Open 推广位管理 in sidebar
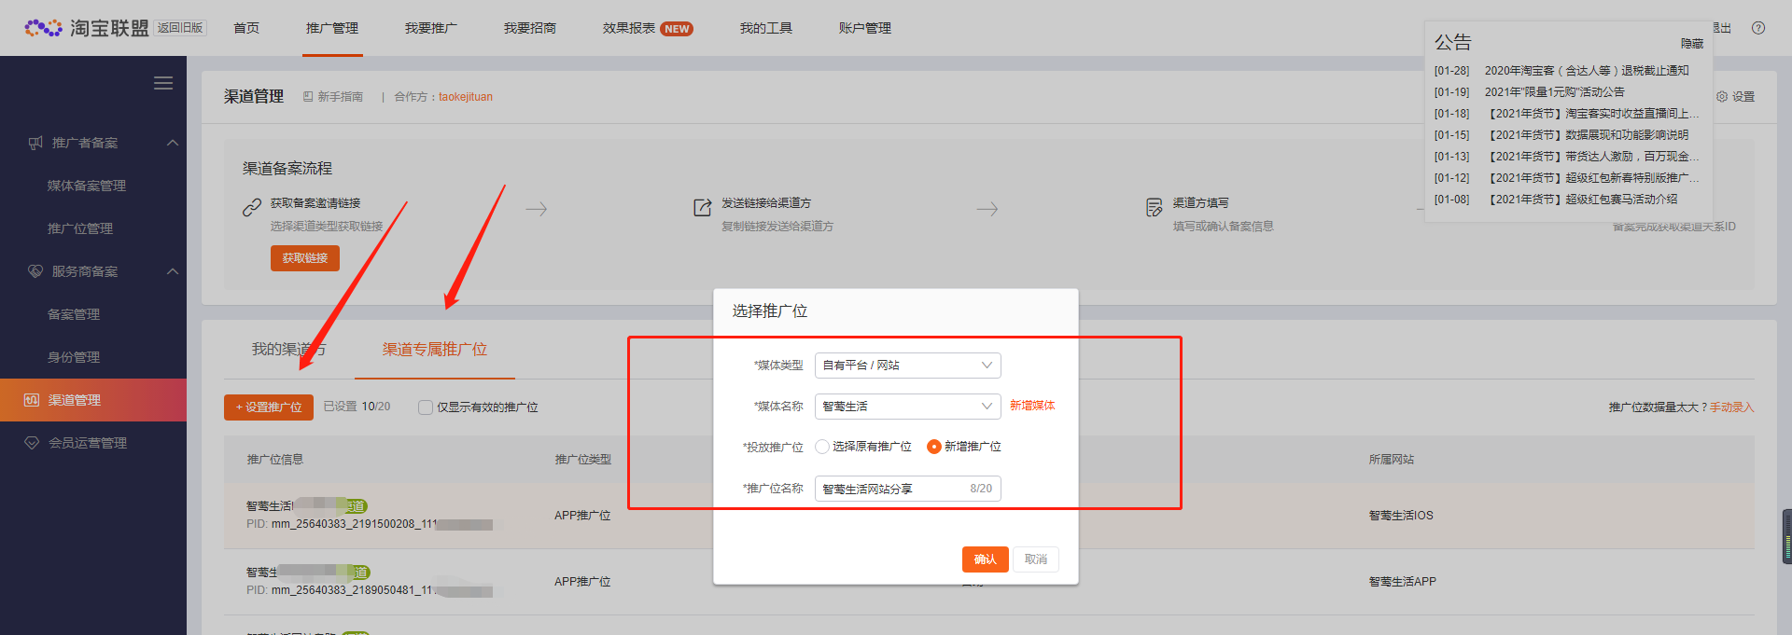Viewport: 1792px width, 635px height. [x=80, y=228]
